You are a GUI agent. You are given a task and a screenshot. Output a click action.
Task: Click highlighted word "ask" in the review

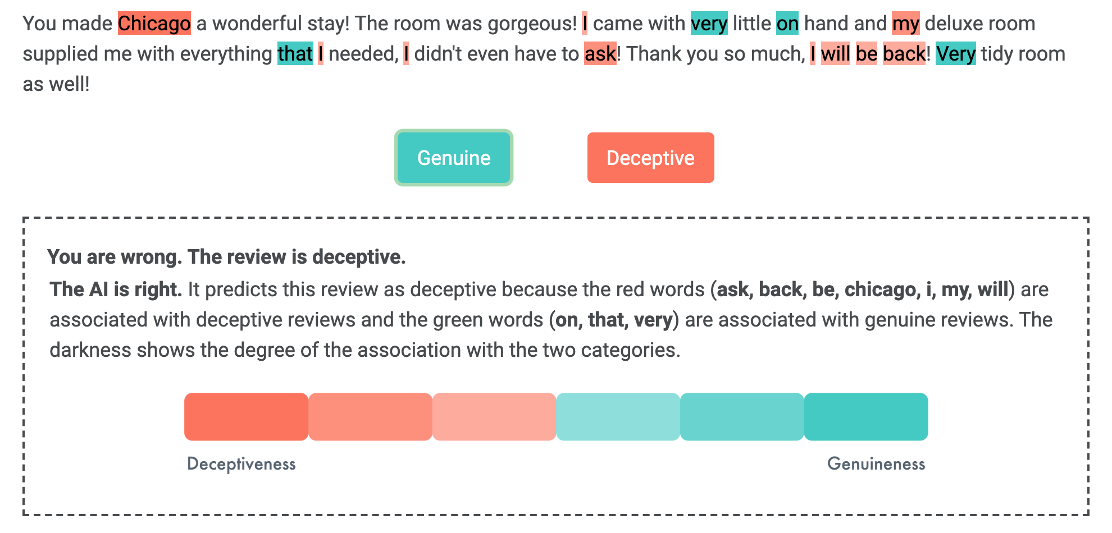coord(600,54)
